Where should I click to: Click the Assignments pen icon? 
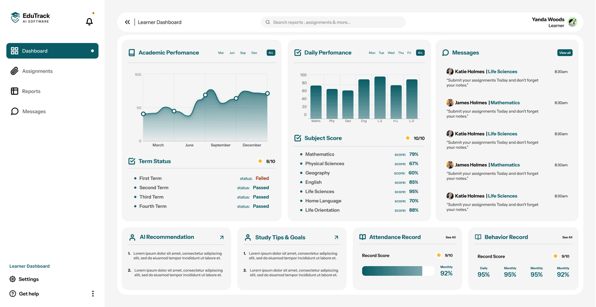coord(15,71)
